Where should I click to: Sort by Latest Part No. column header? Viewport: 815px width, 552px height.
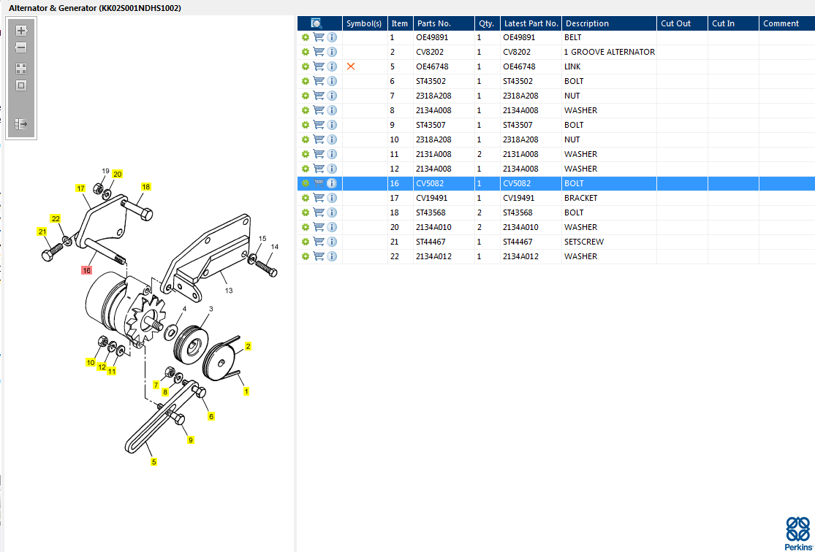[x=531, y=23]
